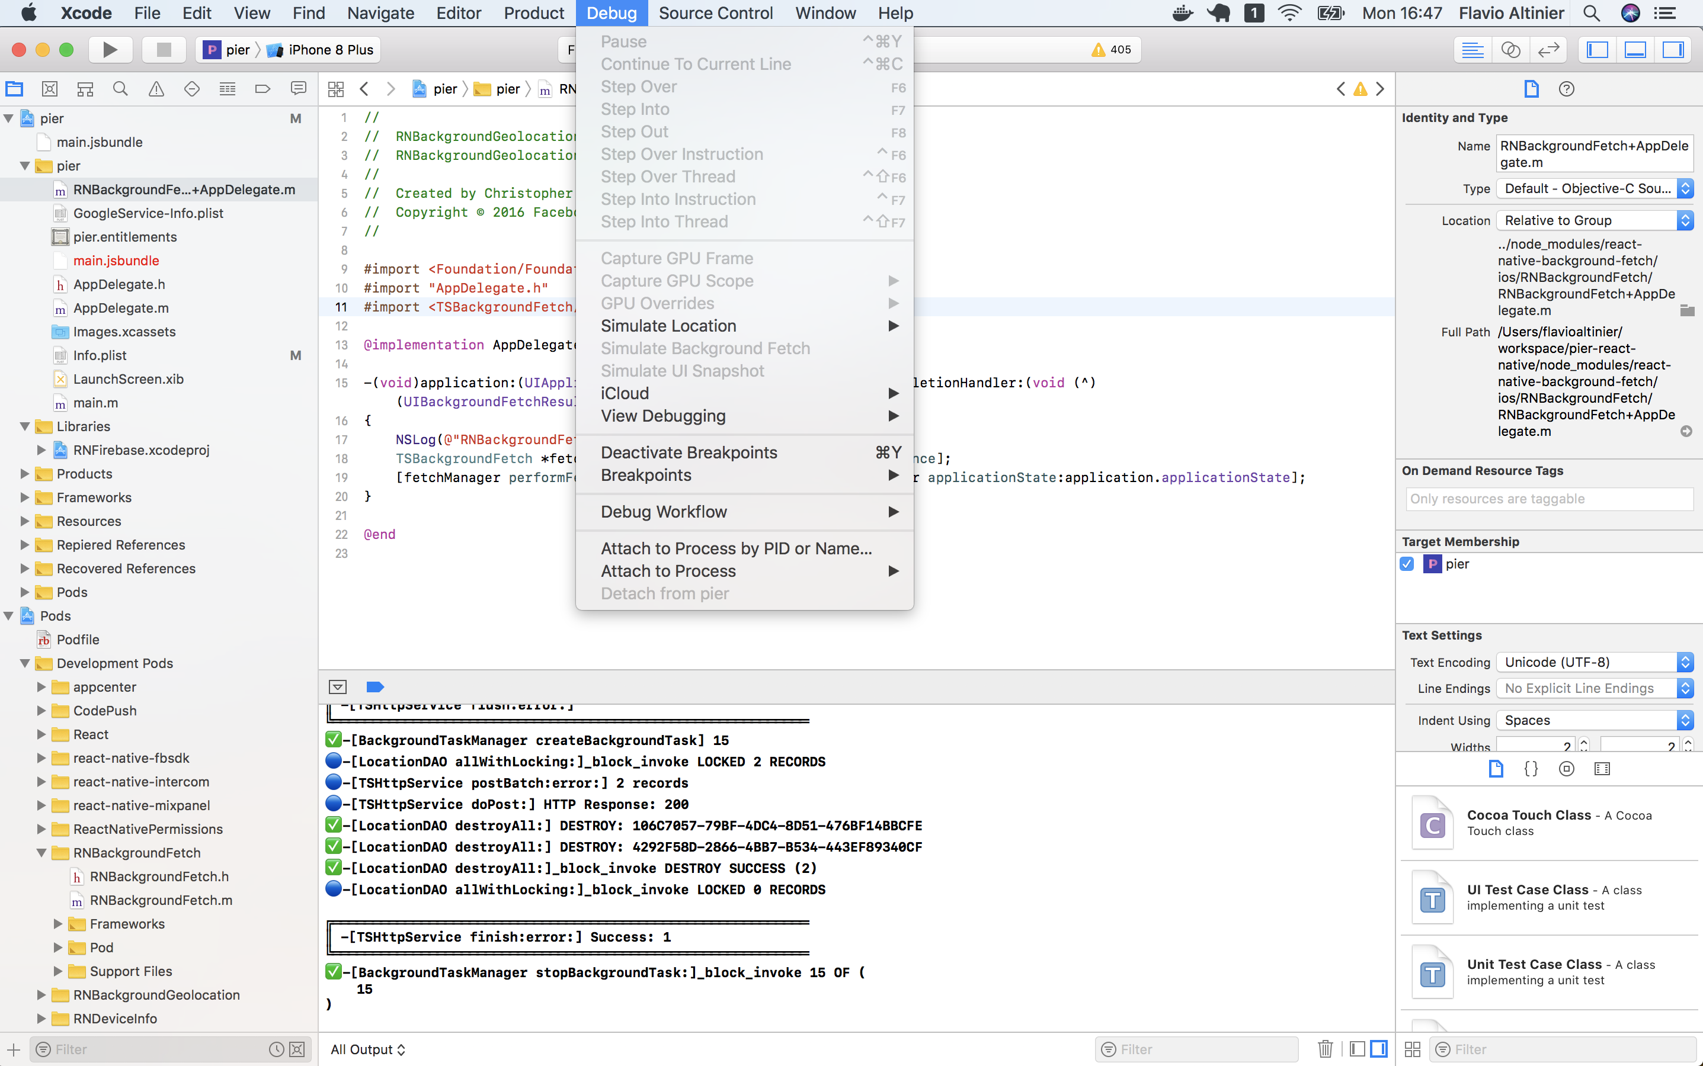Viewport: 1703px width, 1066px height.
Task: Open the Breakpoint navigator flag icon
Action: coord(262,89)
